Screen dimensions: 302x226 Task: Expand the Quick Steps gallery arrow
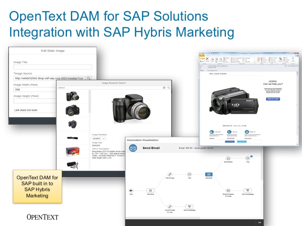point(254,62)
